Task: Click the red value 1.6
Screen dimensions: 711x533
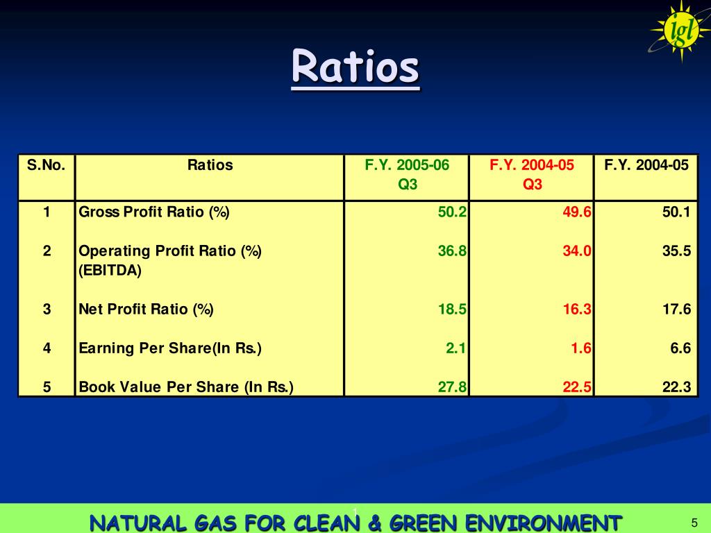Action: pos(581,348)
